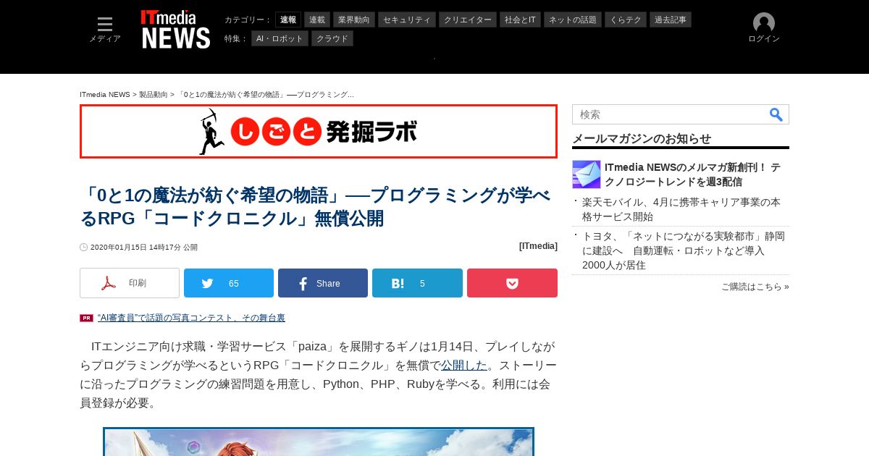Screen dimensions: 869x456
Task: Click the 製品動向 breadcrumb link
Action: 154,95
